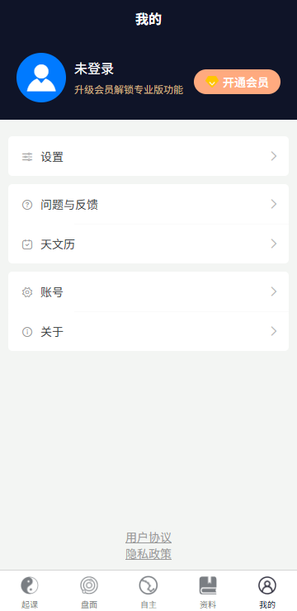This screenshot has height=611, width=297.
Task: Click the calendar icon for 天文历
Action: [x=27, y=244]
